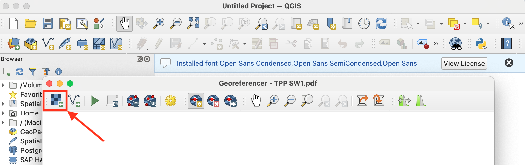Open digitizing tool dropdown arrow
This screenshot has height=165, width=525.
204,44
